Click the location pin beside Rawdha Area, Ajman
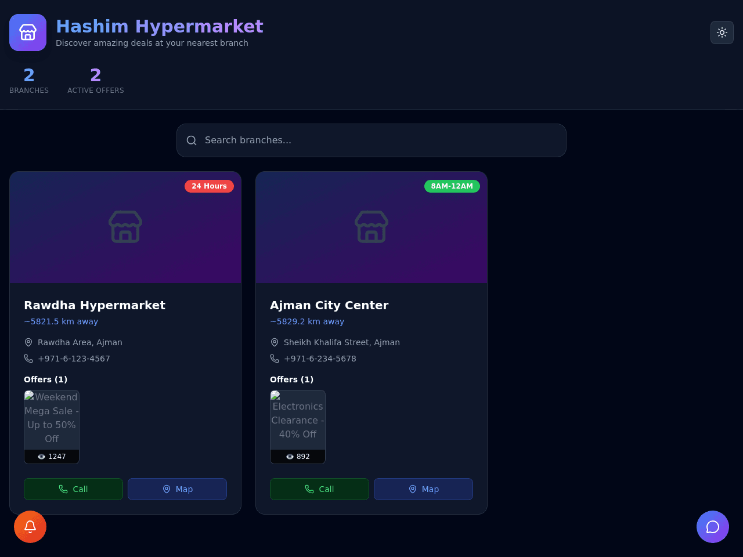743x557 pixels. tap(28, 342)
